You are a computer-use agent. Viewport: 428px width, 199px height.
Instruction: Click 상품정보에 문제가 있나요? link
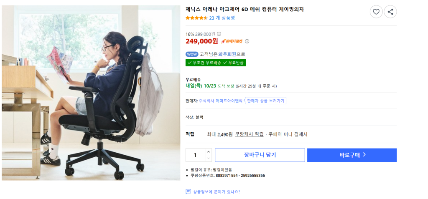217,191
